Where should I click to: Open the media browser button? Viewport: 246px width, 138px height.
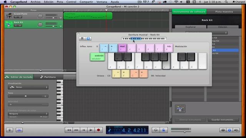click(x=236, y=130)
